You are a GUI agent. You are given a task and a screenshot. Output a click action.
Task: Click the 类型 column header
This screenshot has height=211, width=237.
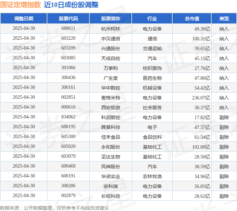click(224, 18)
